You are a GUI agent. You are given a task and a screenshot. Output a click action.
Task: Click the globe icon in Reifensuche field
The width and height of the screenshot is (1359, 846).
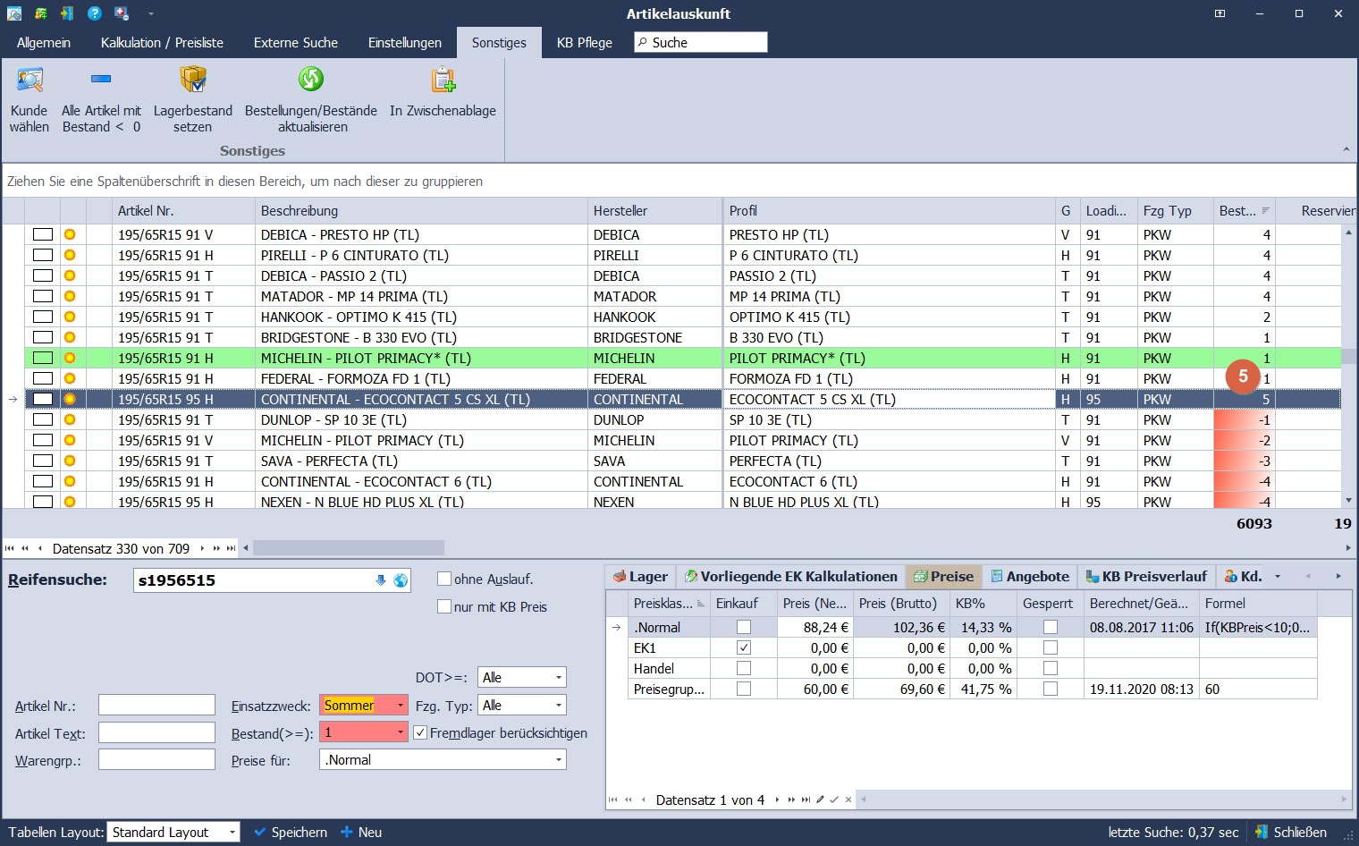point(401,580)
